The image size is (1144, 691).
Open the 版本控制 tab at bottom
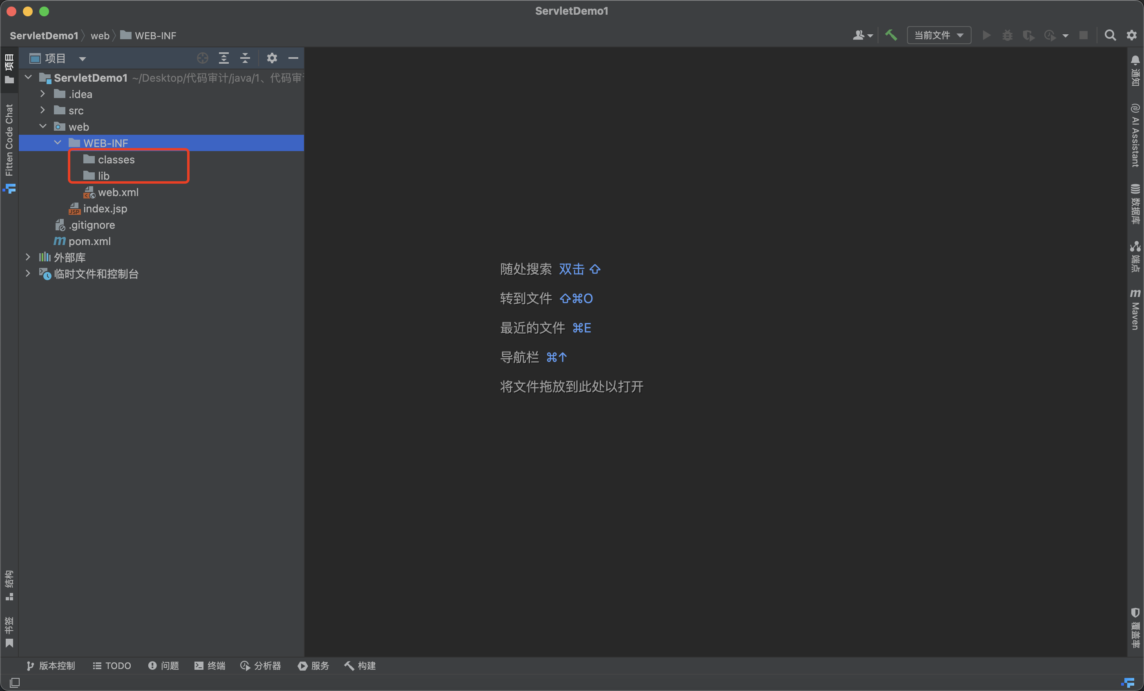pyautogui.click(x=50, y=666)
